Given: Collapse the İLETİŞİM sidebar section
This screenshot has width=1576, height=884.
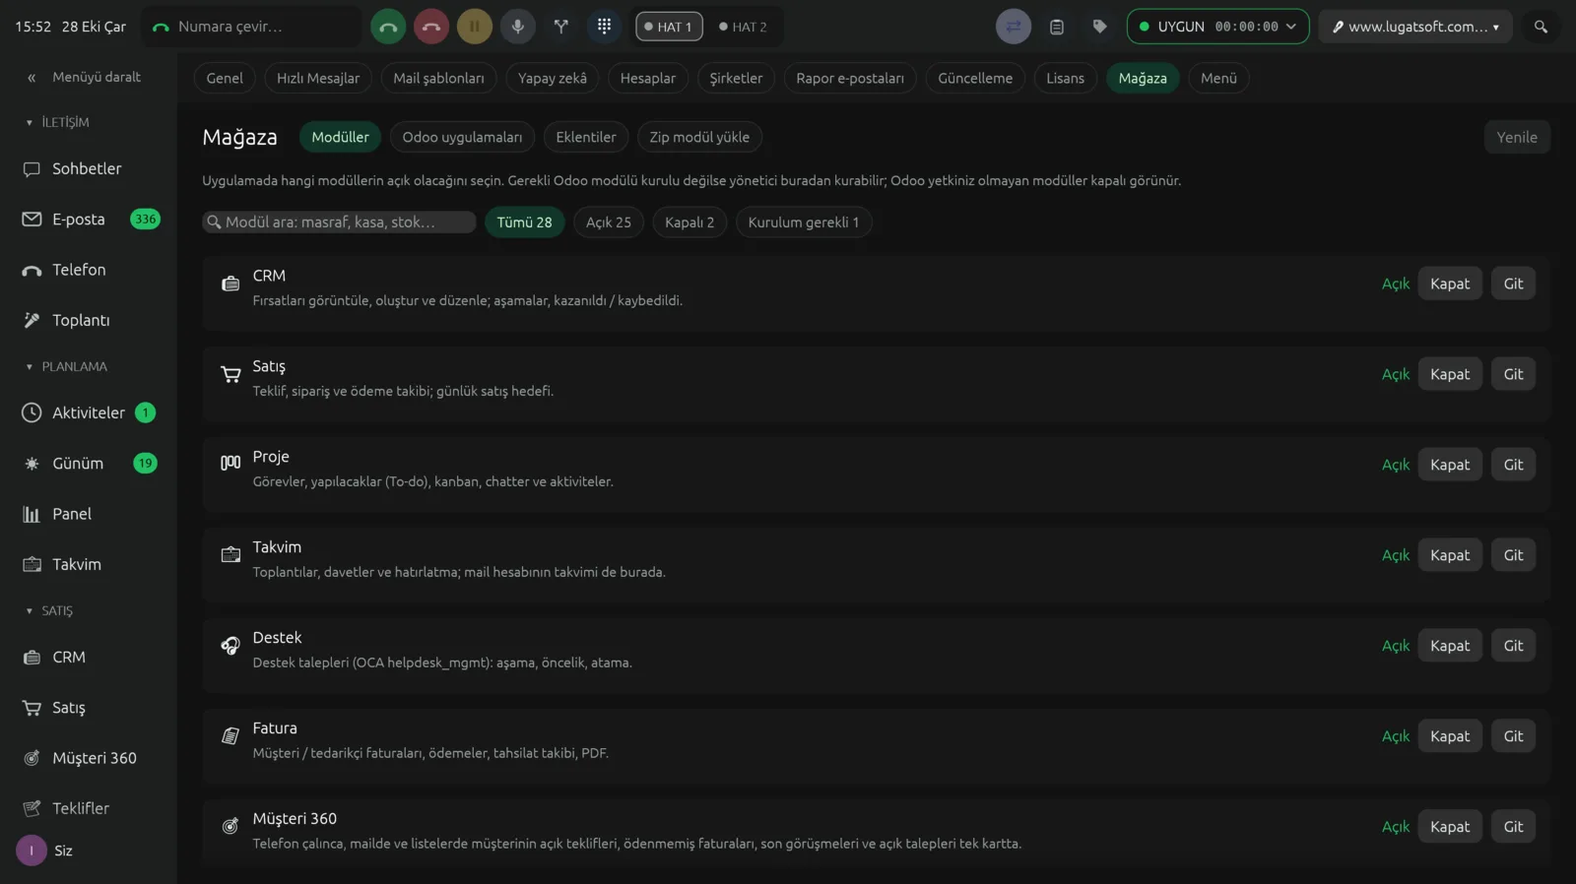Looking at the screenshot, I should (x=59, y=122).
